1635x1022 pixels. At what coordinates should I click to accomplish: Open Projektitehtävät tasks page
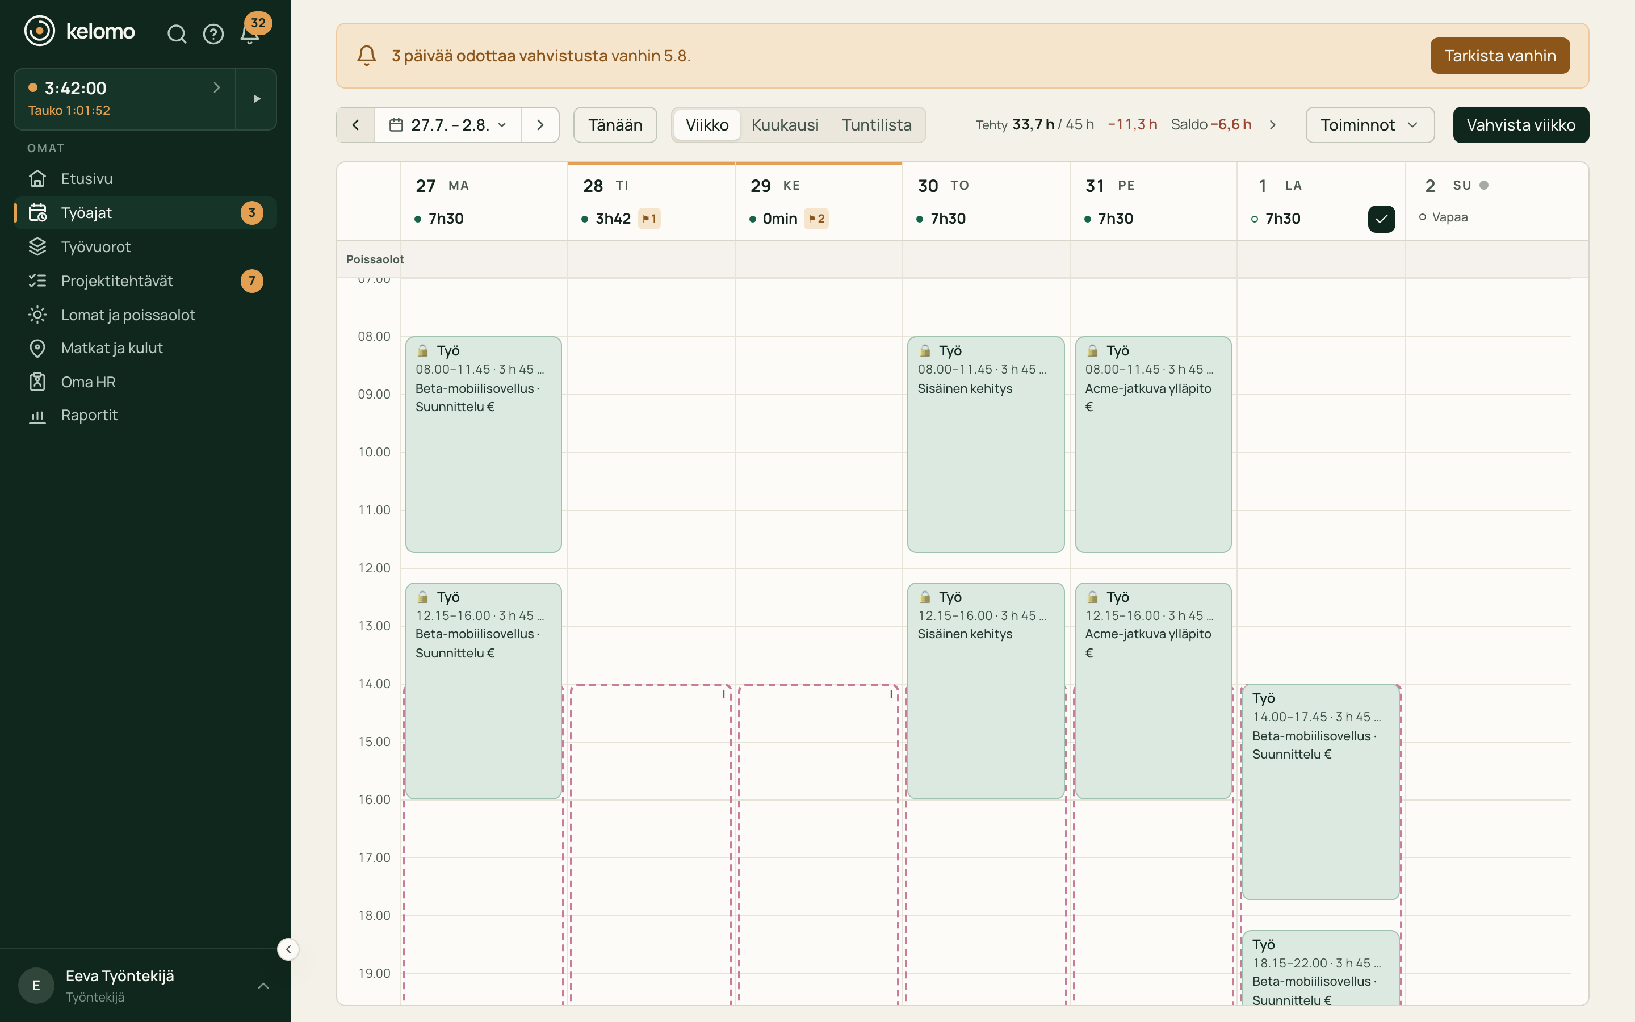point(145,280)
